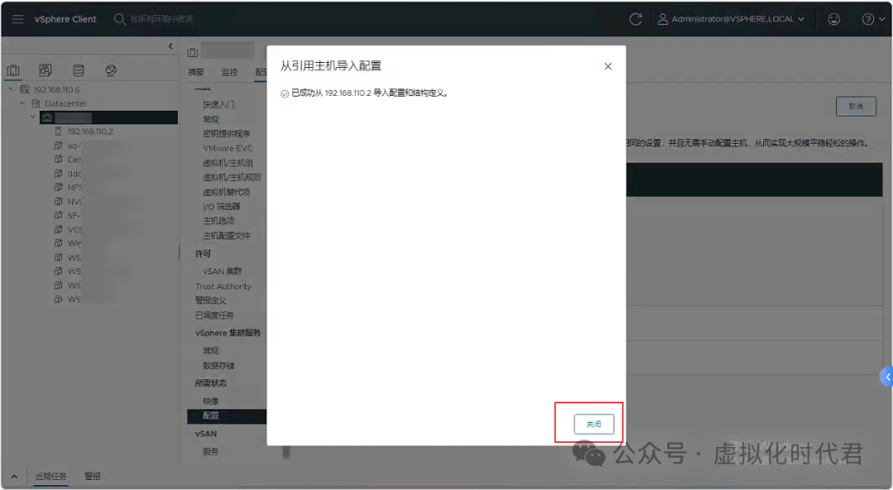893x490 pixels.
Task: Click the 取消 button on the right
Action: (x=856, y=106)
